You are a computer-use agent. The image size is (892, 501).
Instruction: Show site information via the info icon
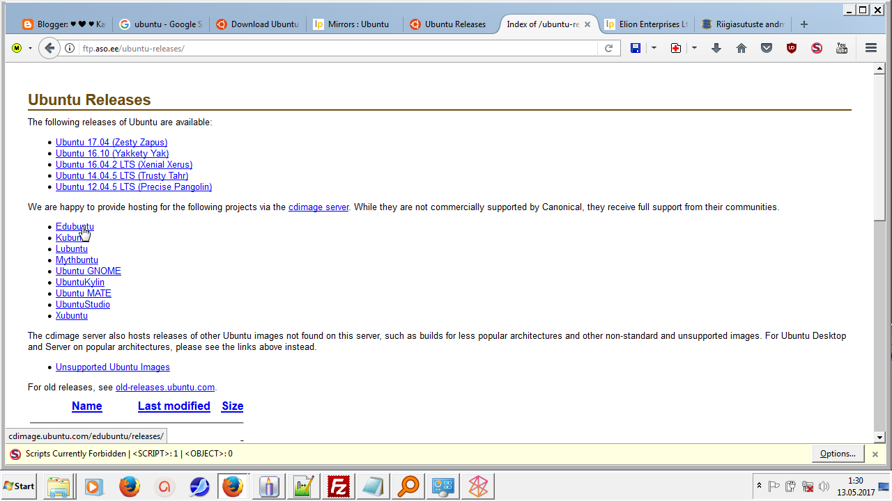point(70,48)
